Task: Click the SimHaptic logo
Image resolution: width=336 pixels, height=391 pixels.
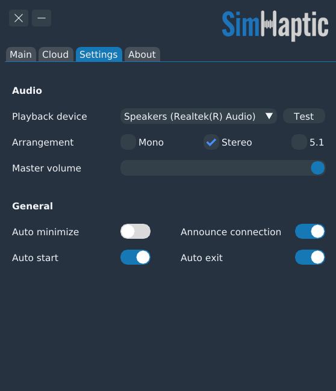Action: click(275, 25)
